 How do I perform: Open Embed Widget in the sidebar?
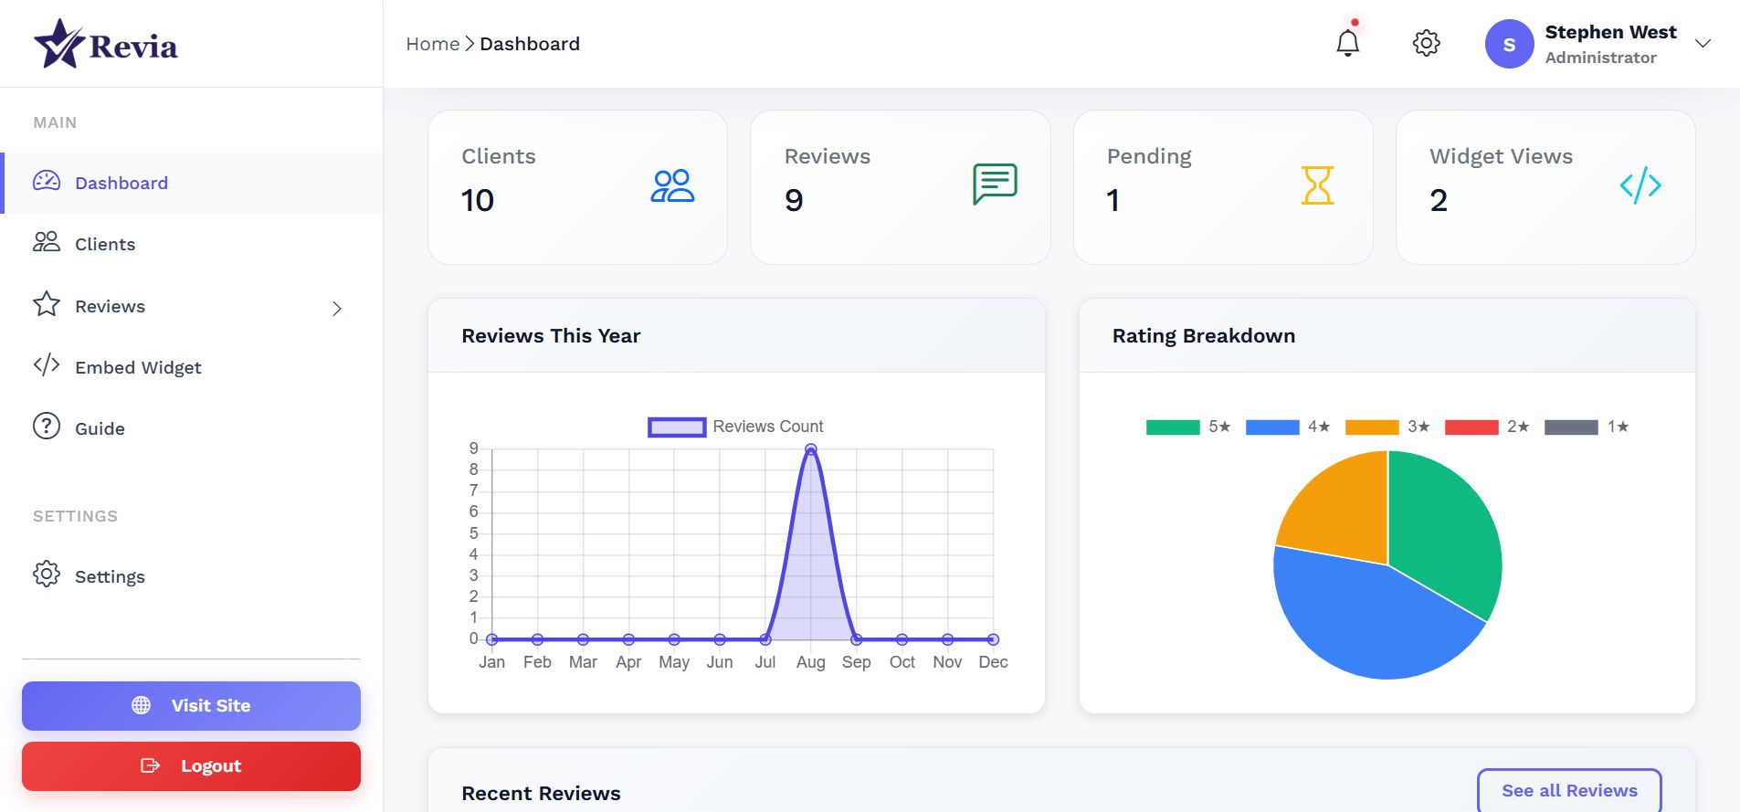tap(138, 367)
